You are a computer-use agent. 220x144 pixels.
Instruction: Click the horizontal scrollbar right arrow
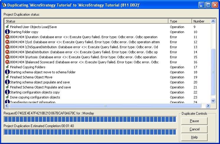click(208, 106)
